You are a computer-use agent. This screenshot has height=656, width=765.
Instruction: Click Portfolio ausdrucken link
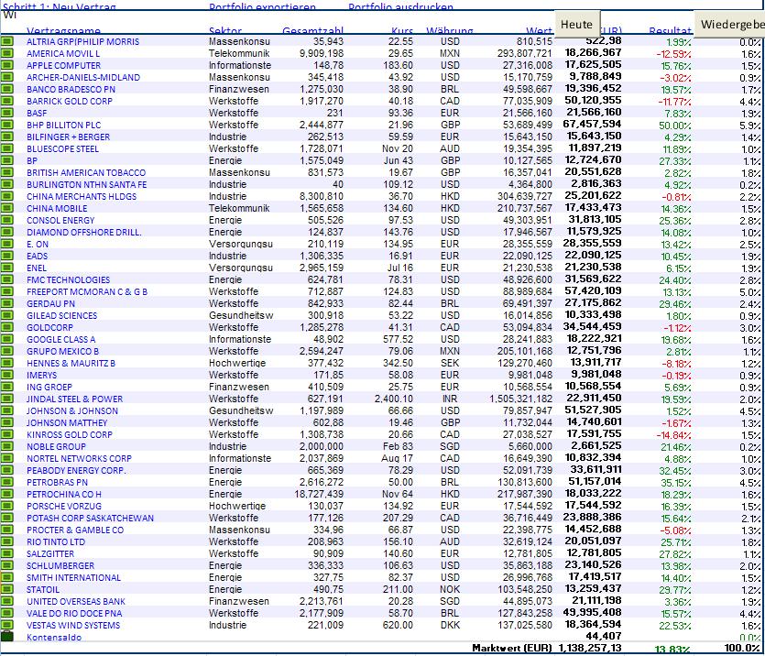(x=400, y=6)
